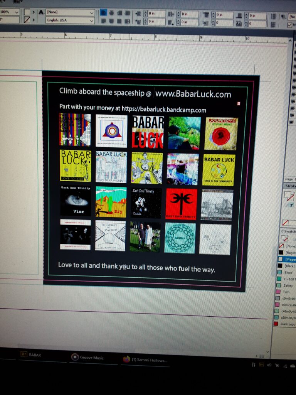Click the Align away from spine icon
Image resolution: width=296 pixels, height=395 pixels.
[128, 22]
